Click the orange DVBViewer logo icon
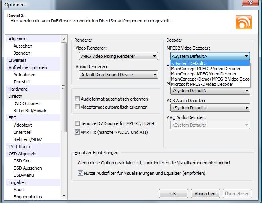The width and height of the screenshot is (262, 206). 243,22
